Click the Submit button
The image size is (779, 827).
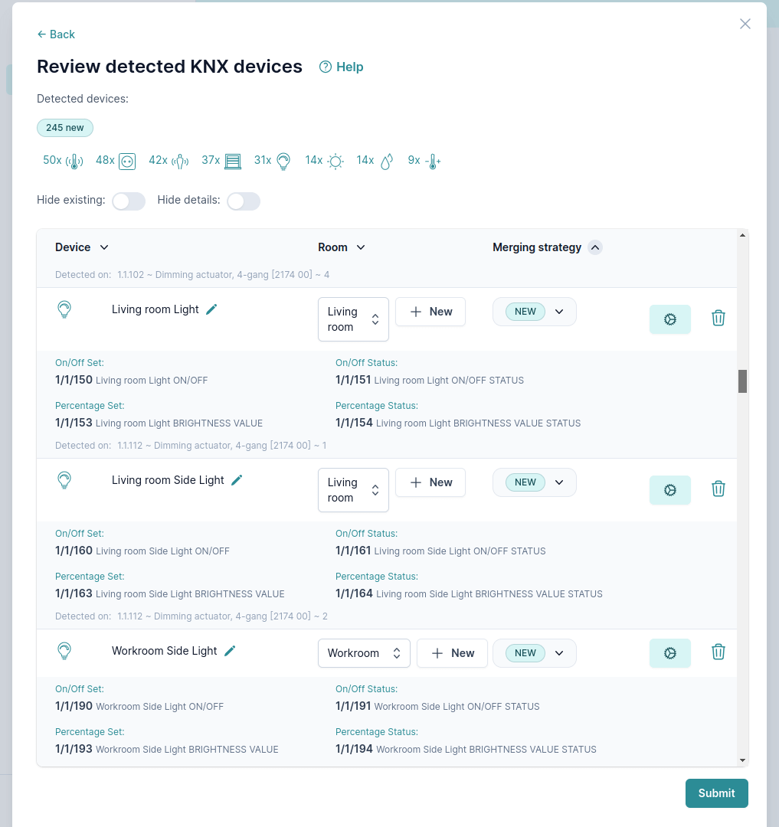click(x=716, y=793)
